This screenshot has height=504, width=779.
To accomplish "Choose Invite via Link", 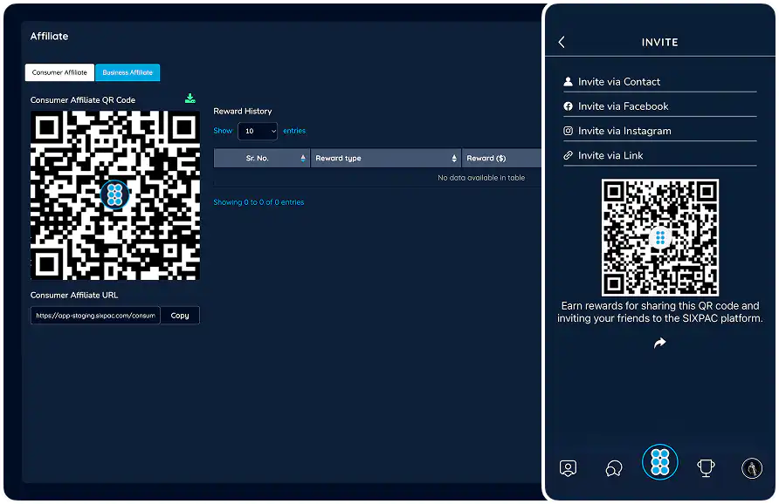I will click(x=610, y=155).
